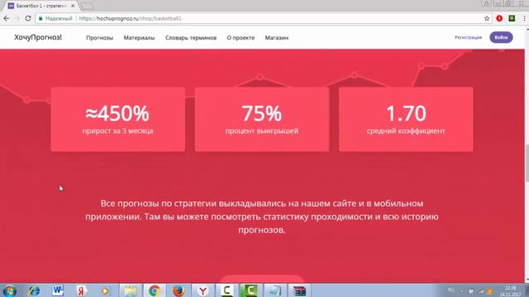
Task: Open the file explorer folder on taskbar
Action: 131,290
